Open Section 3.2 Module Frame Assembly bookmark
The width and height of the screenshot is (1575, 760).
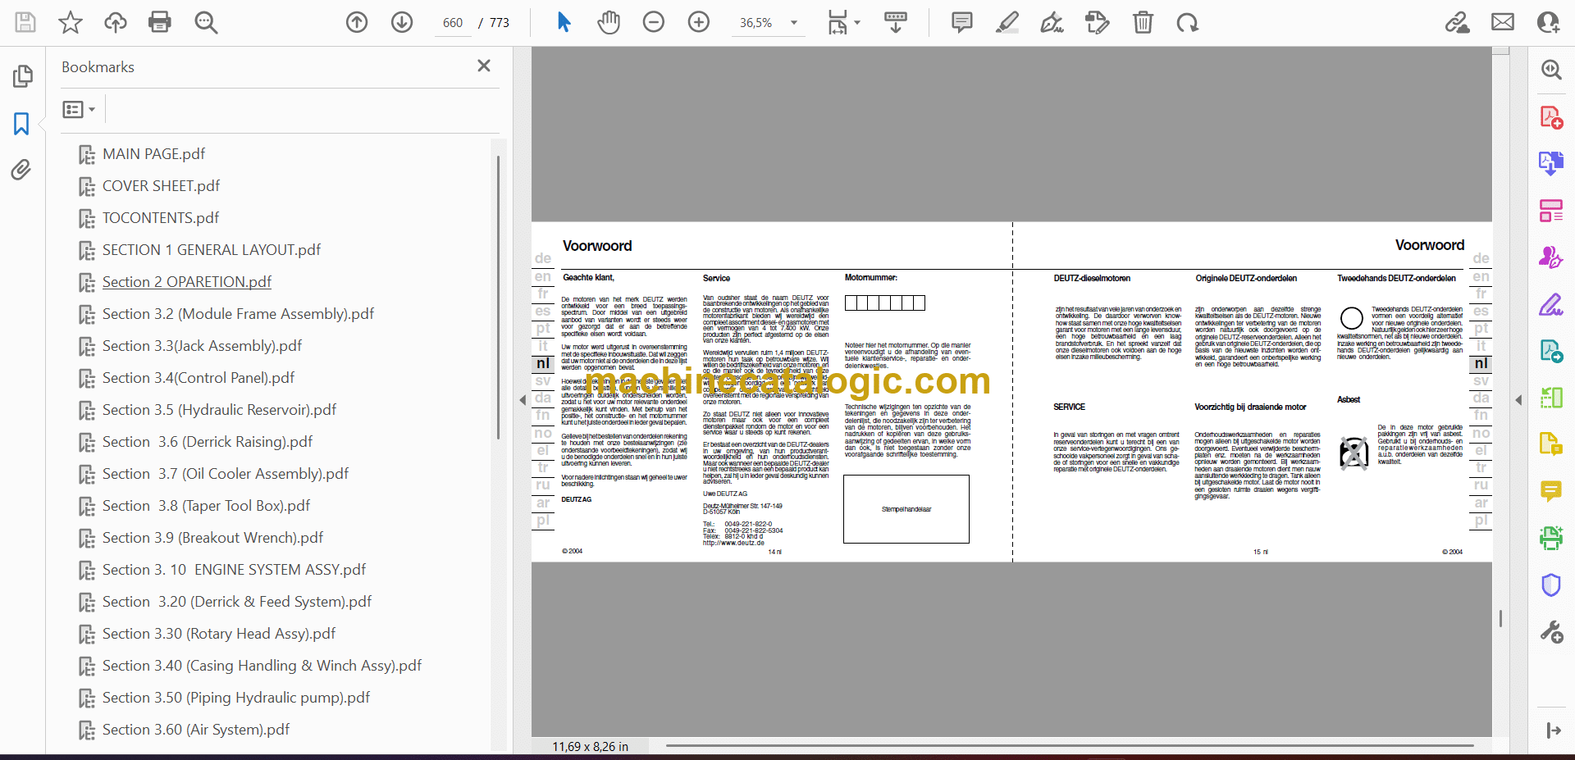[238, 314]
